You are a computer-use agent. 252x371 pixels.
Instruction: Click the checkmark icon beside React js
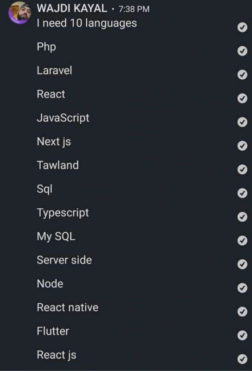(x=242, y=359)
